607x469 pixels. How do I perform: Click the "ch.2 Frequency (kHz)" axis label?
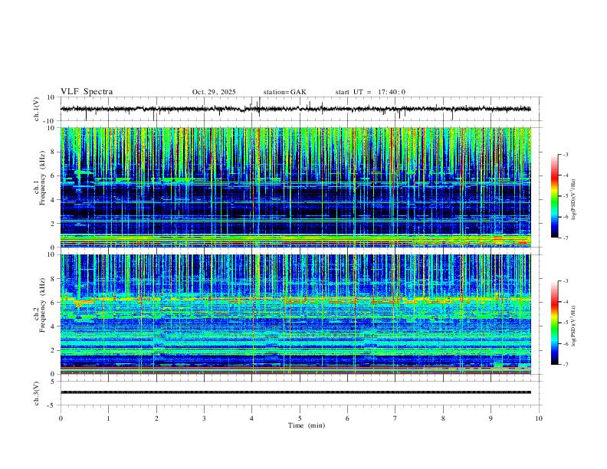click(x=39, y=305)
